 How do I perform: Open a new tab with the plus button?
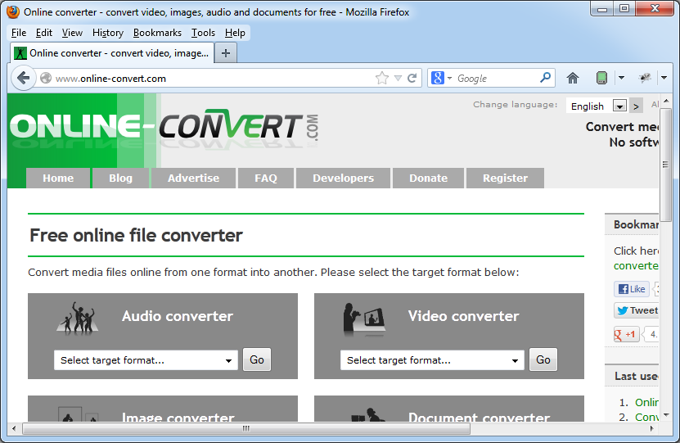[226, 53]
